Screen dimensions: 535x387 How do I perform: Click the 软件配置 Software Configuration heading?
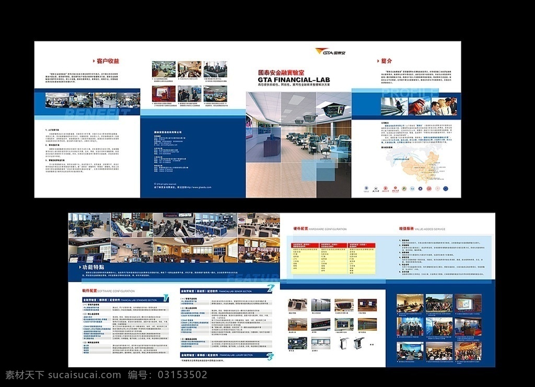[x=108, y=291]
